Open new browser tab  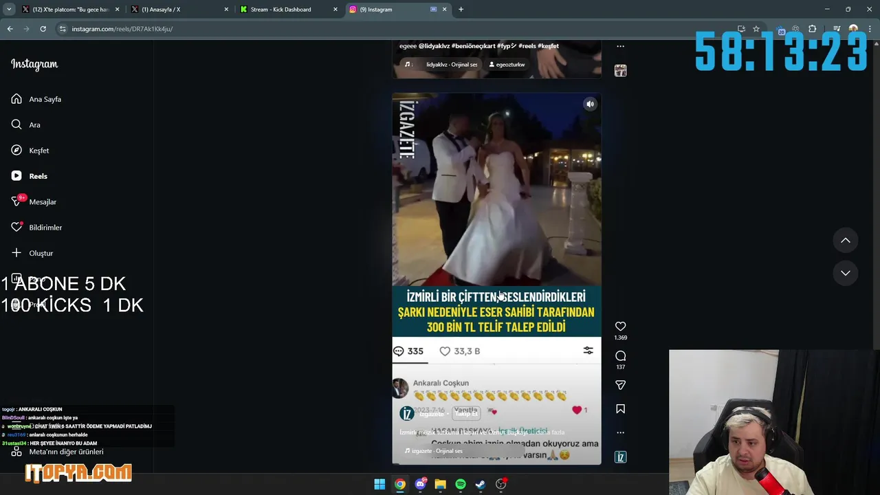tap(461, 10)
